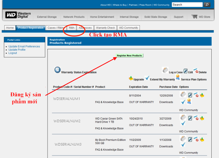Click into the Search field
Viewport: 219px width, 158px height.
[x=187, y=5]
